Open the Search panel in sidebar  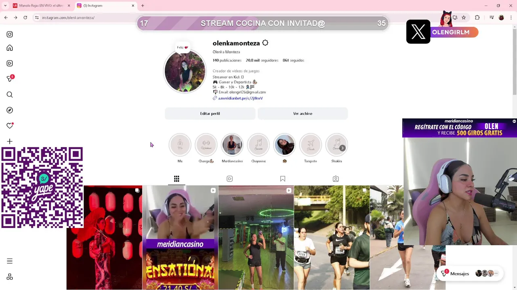pos(10,95)
